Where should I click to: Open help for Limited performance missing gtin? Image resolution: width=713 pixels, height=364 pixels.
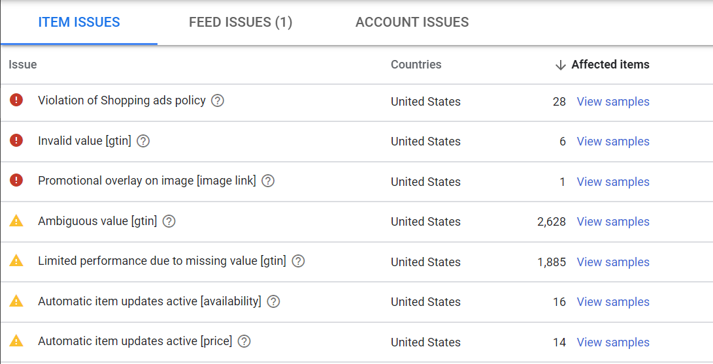pos(298,262)
